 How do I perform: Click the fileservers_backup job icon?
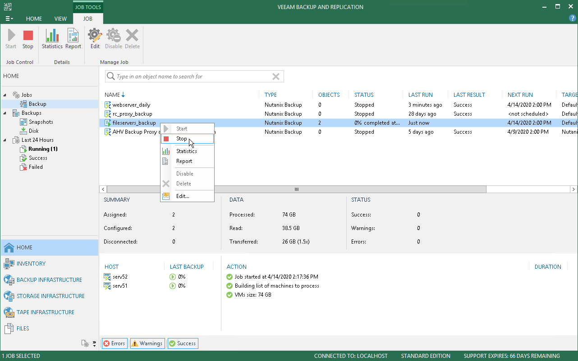tap(108, 123)
